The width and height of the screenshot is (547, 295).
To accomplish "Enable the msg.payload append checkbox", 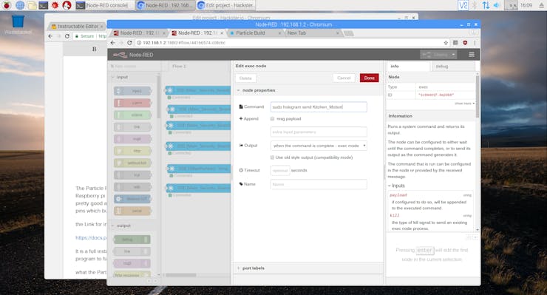I will click(x=273, y=119).
